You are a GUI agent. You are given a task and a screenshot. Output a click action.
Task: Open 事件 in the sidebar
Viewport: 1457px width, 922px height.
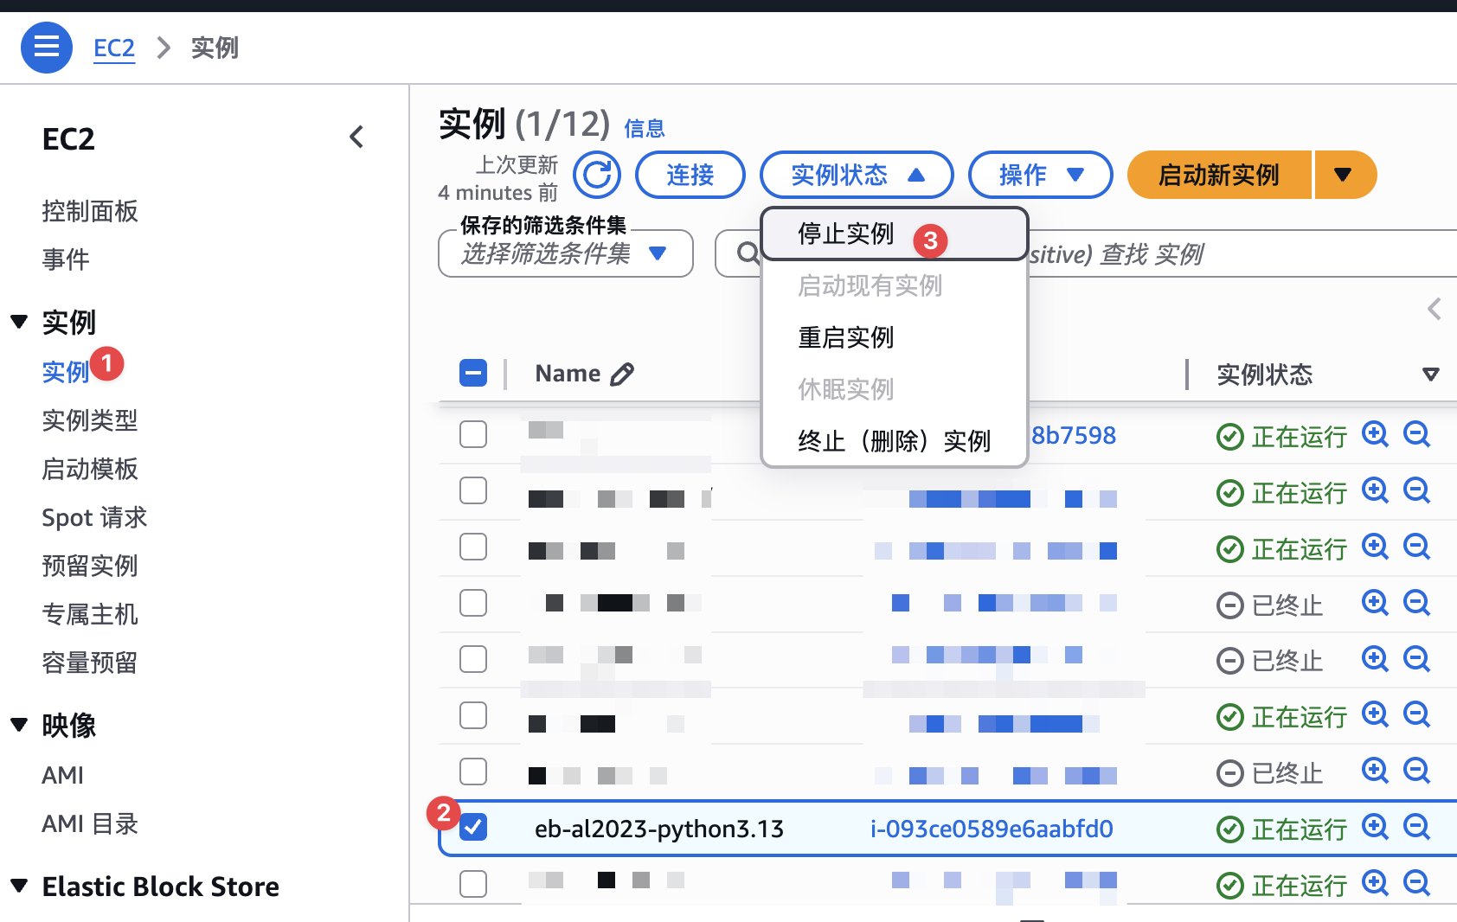pyautogui.click(x=66, y=259)
